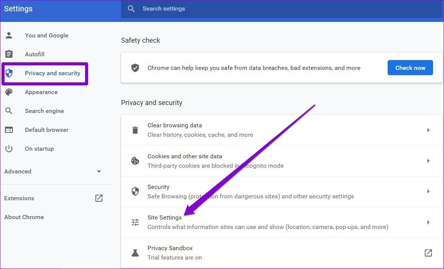Click the open-in-new-tab icon for Privacy Sandbox
The height and width of the screenshot is (269, 444).
click(428, 253)
